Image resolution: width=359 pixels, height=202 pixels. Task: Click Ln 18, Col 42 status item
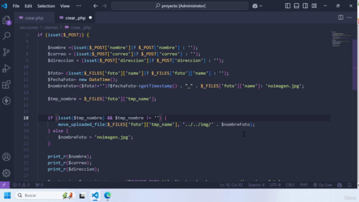pyautogui.click(x=231, y=185)
